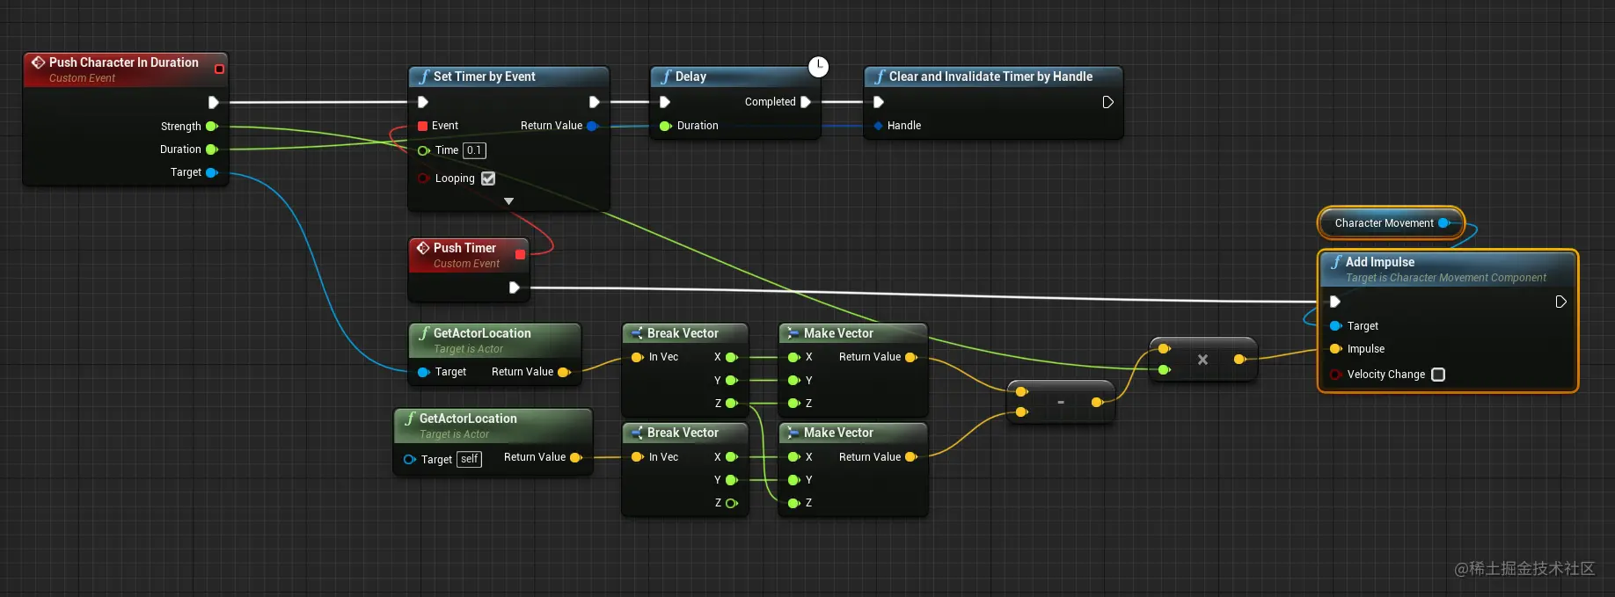
Task: Click Return Value pin of upper GetActorLocation
Action: [564, 372]
